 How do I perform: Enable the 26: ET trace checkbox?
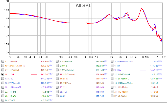coord(57,96)
